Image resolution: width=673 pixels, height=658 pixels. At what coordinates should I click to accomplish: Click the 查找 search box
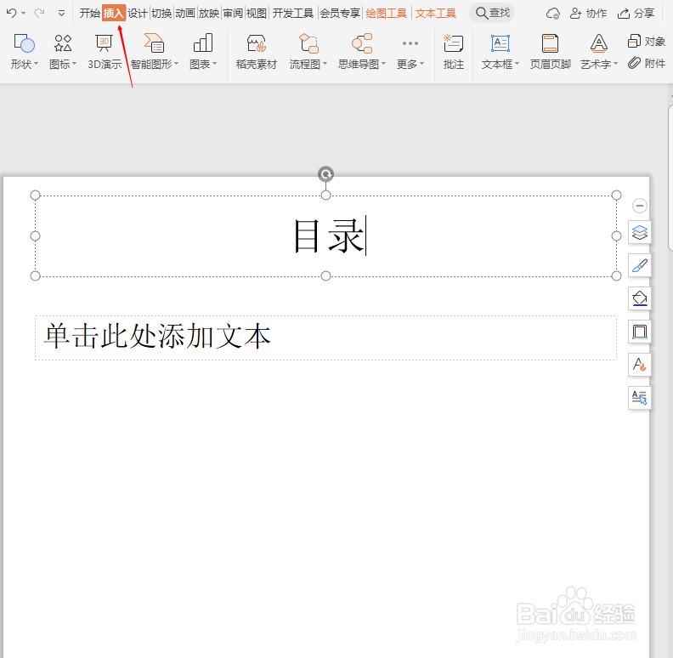(x=492, y=14)
